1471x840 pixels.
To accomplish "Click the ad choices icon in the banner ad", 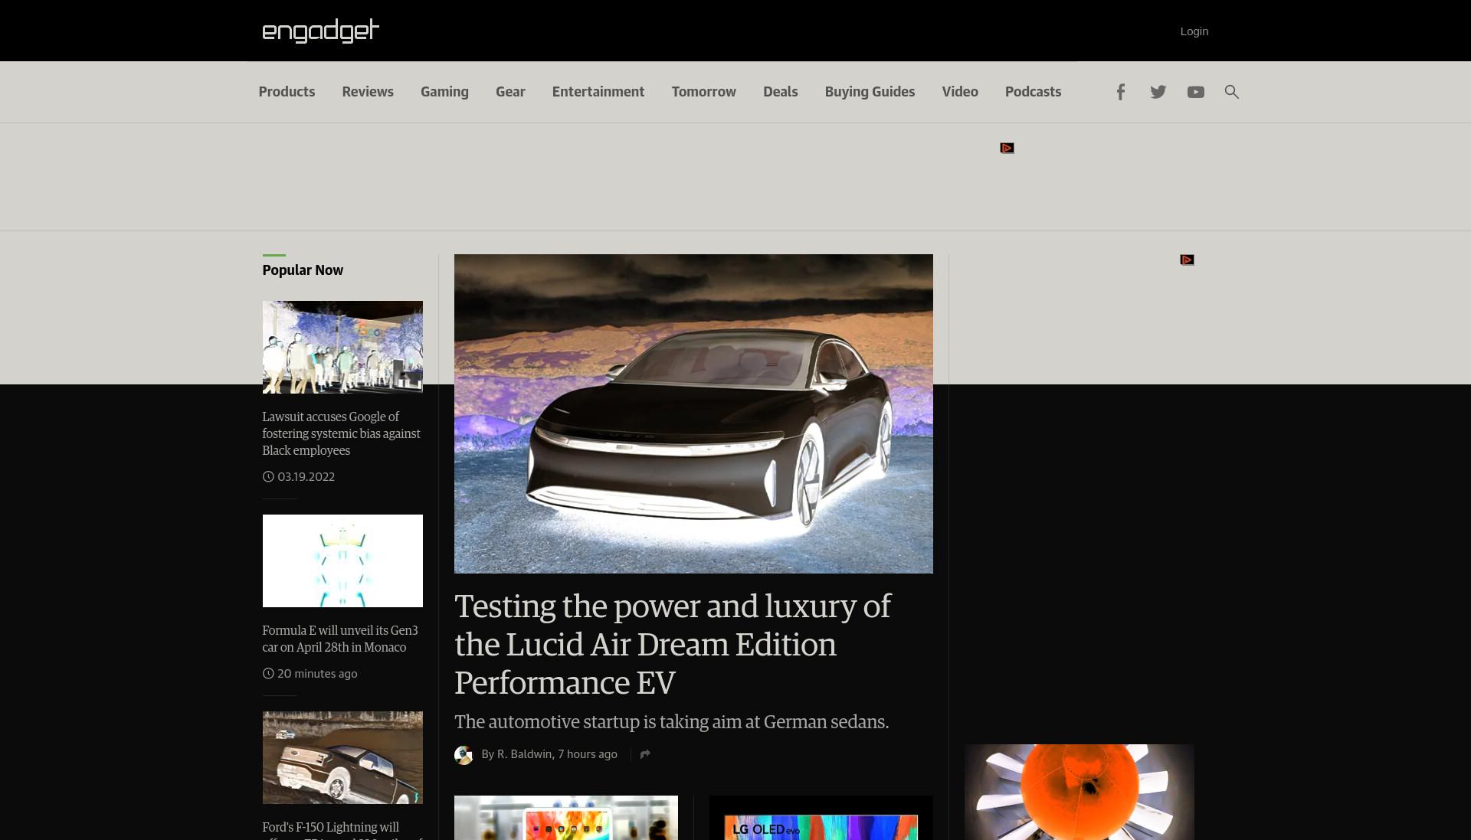I will click(x=1007, y=148).
